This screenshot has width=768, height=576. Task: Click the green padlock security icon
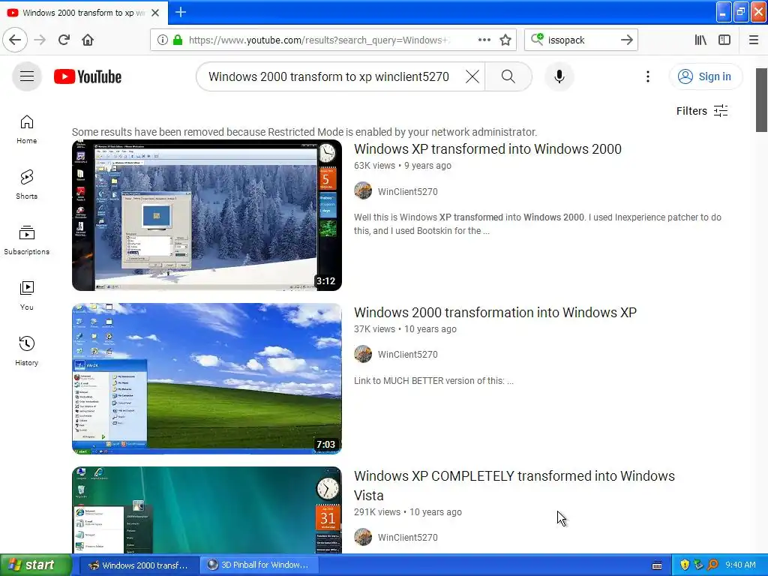[178, 40]
